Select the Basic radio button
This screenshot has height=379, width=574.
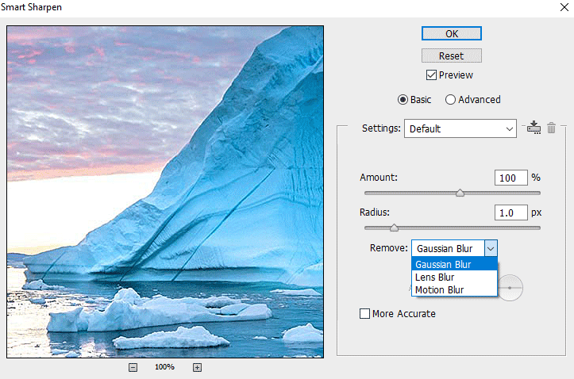tap(403, 99)
